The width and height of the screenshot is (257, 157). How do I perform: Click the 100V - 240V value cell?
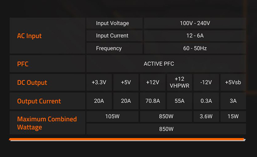click(x=195, y=23)
